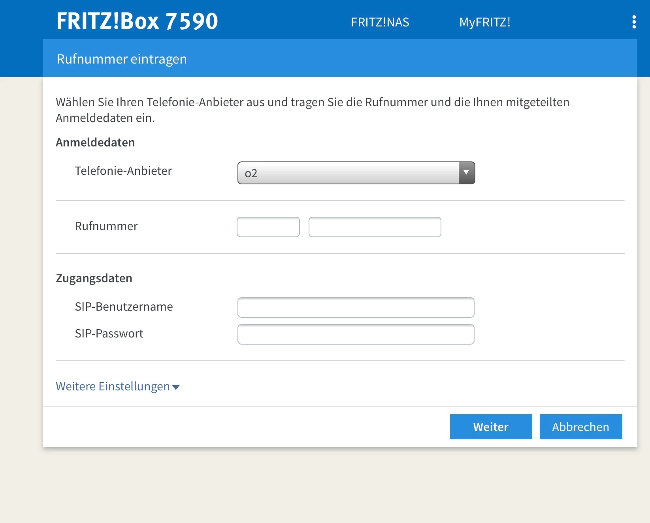Screen dimensions: 650x523
Task: Click into the SIP-Benutzername field
Action: [x=356, y=307]
